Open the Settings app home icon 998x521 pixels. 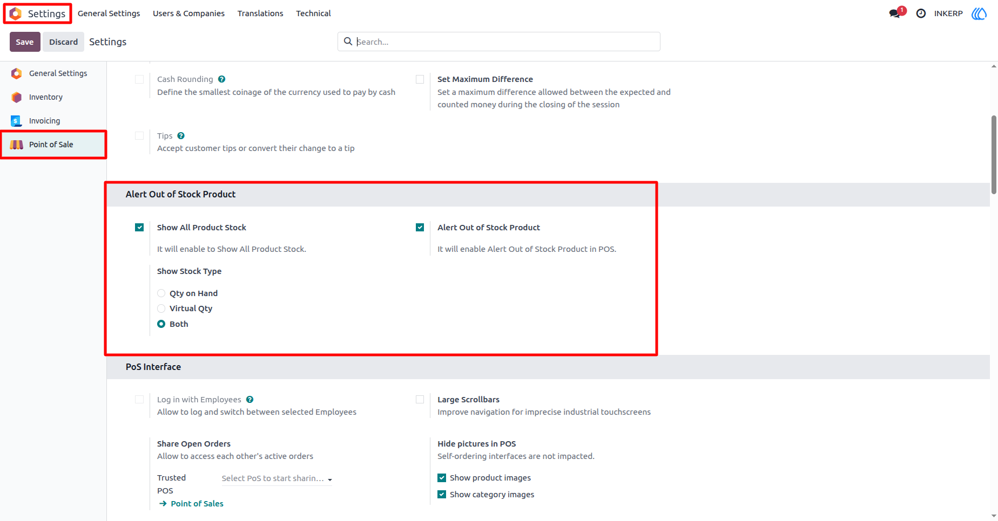pos(16,13)
